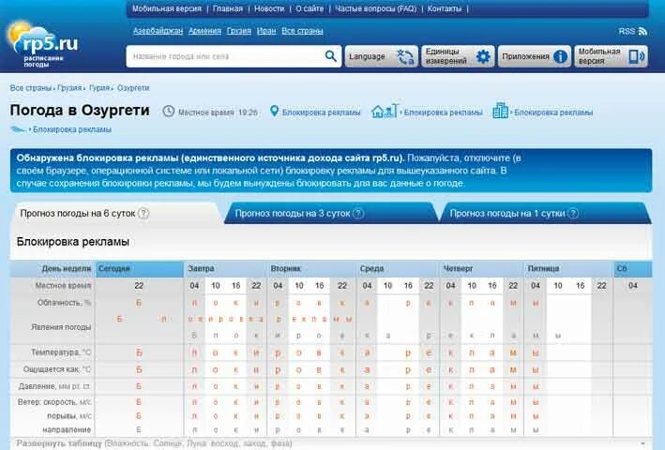The height and width of the screenshot is (450, 665).
Task: Open the RSS feed icon
Action: click(642, 31)
